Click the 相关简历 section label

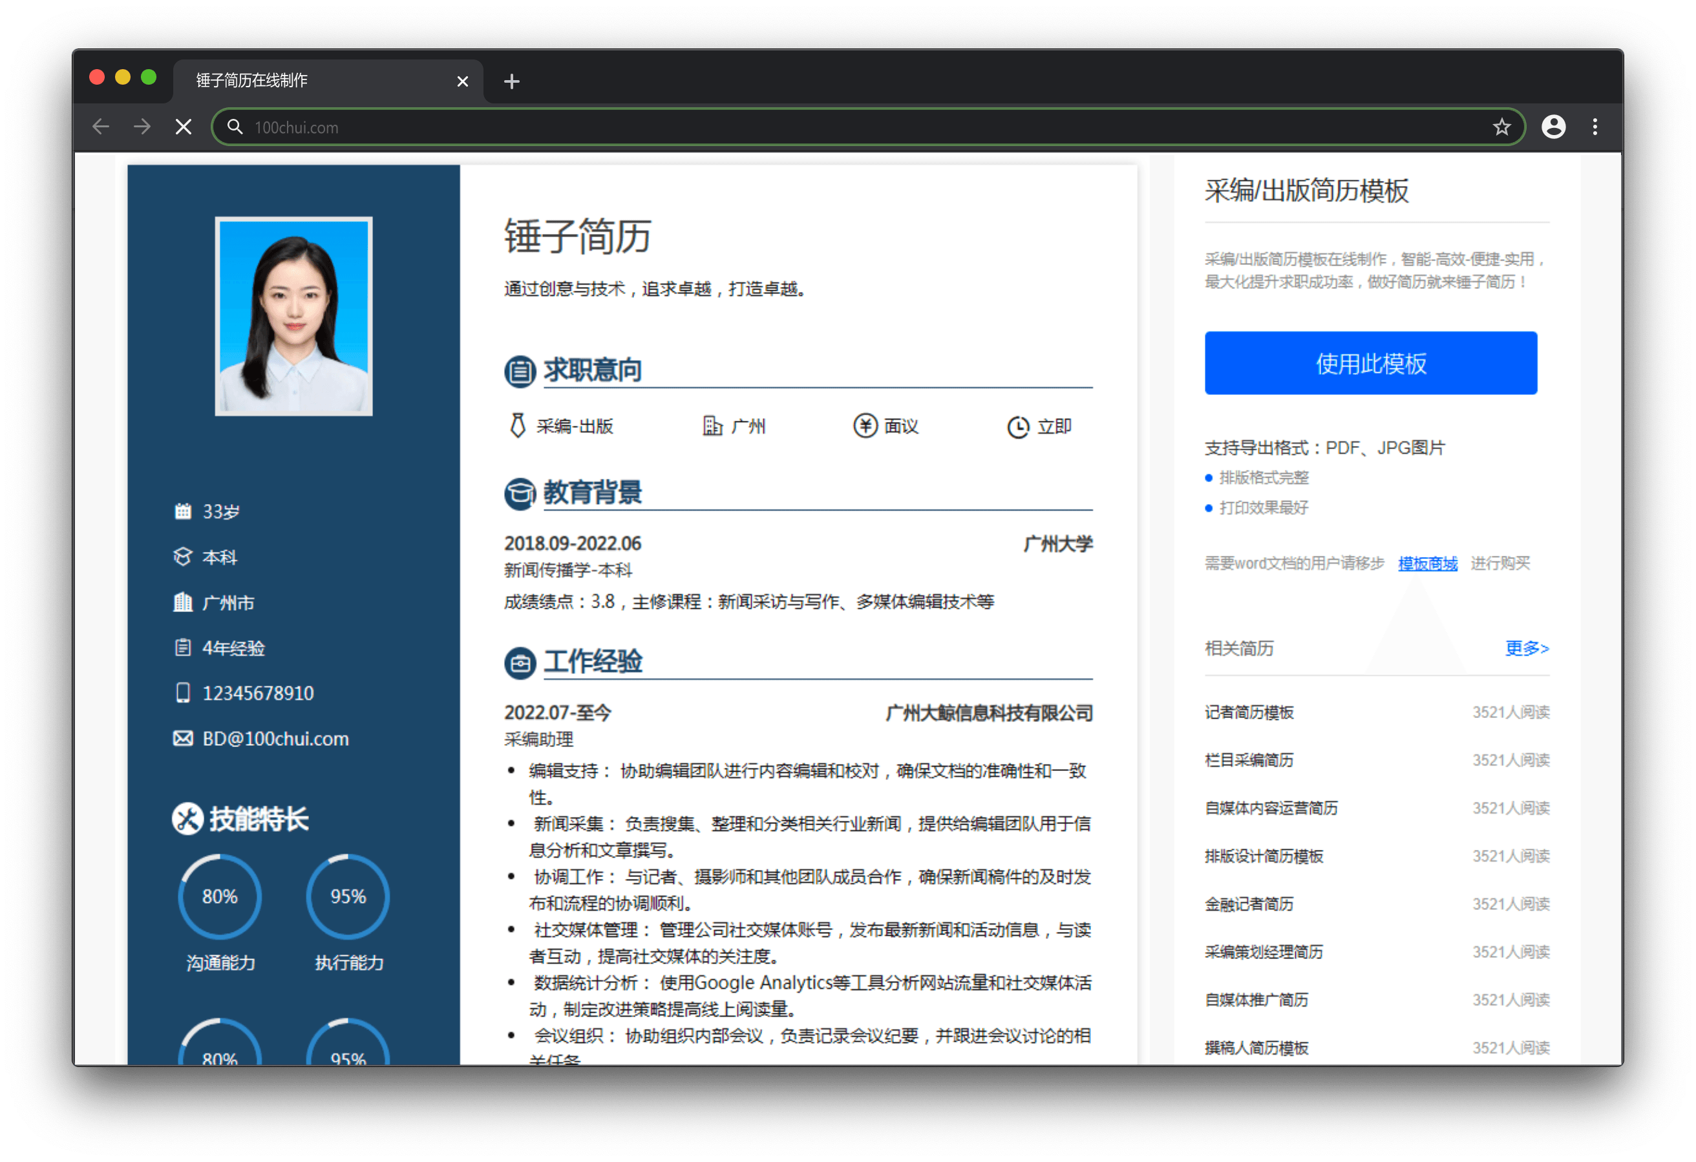(x=1238, y=648)
